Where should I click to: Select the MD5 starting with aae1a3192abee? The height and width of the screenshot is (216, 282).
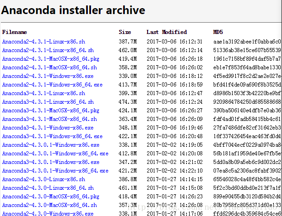(x=247, y=42)
